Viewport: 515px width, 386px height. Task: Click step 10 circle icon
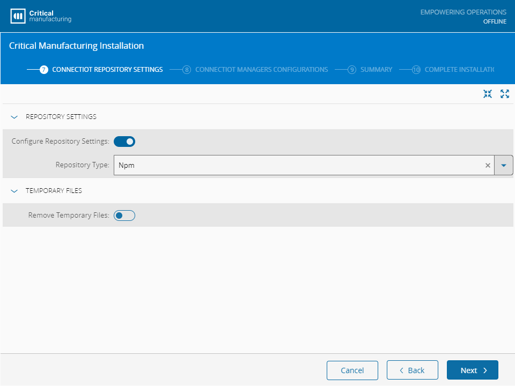click(416, 70)
